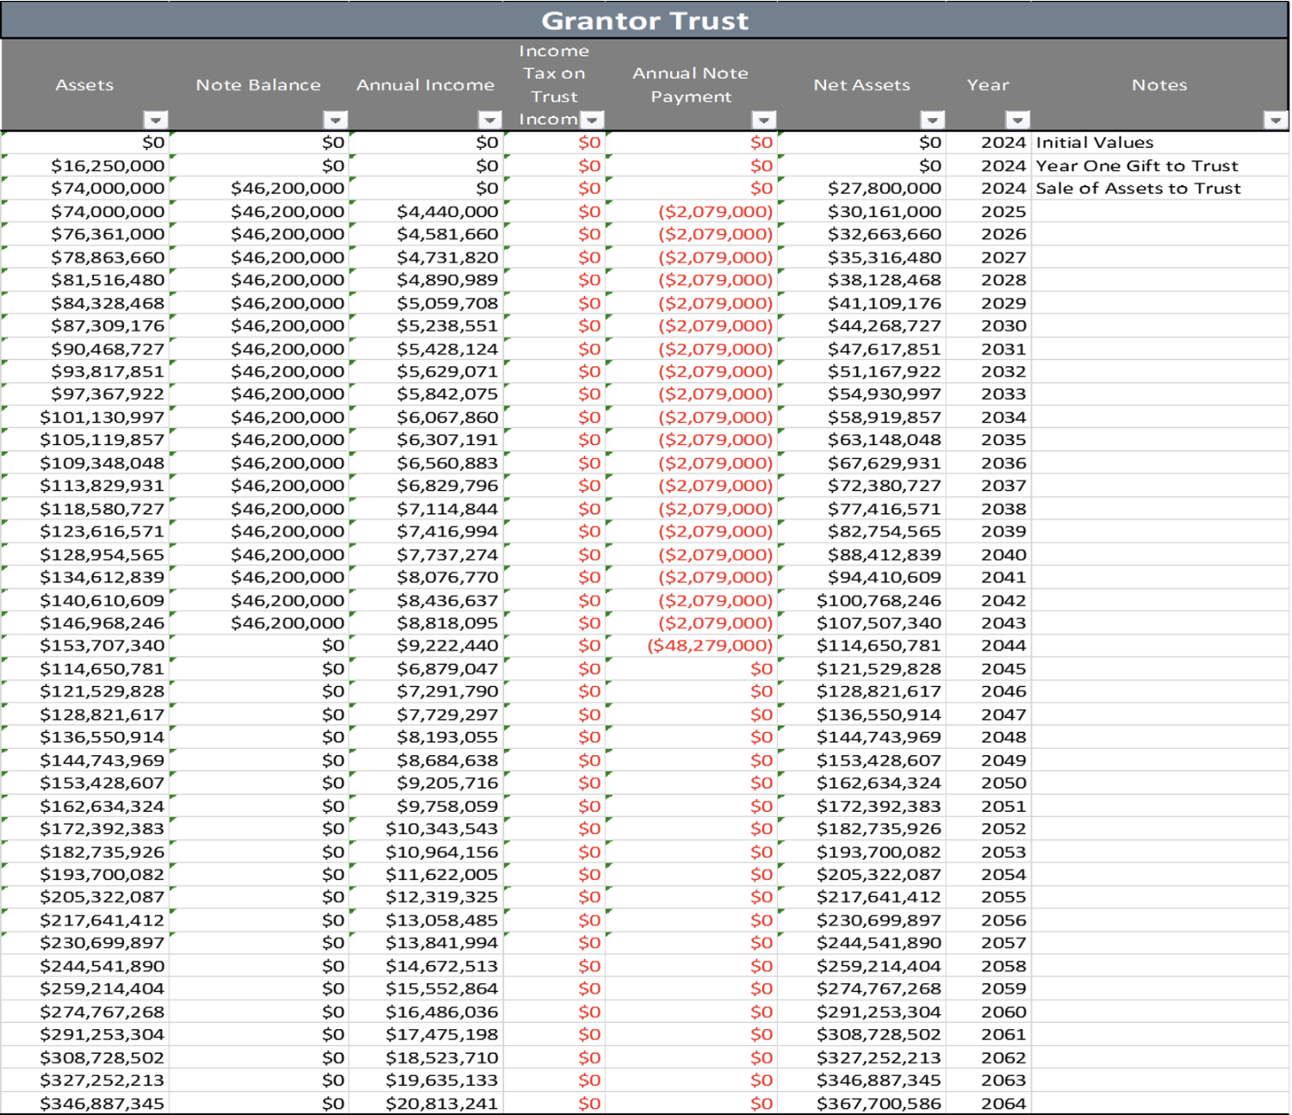Click the year 2064 cell
Viewport: 1292px width, 1115px height.
[1003, 1103]
